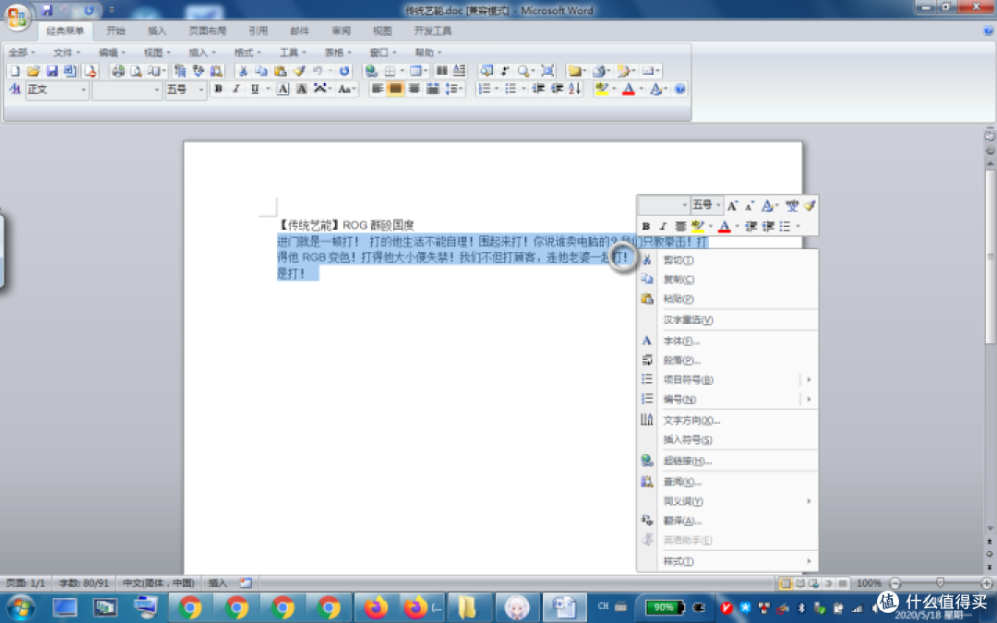This screenshot has height=623, width=997.
Task: Click the yellow highlight color button in the toolbar
Action: point(602,89)
